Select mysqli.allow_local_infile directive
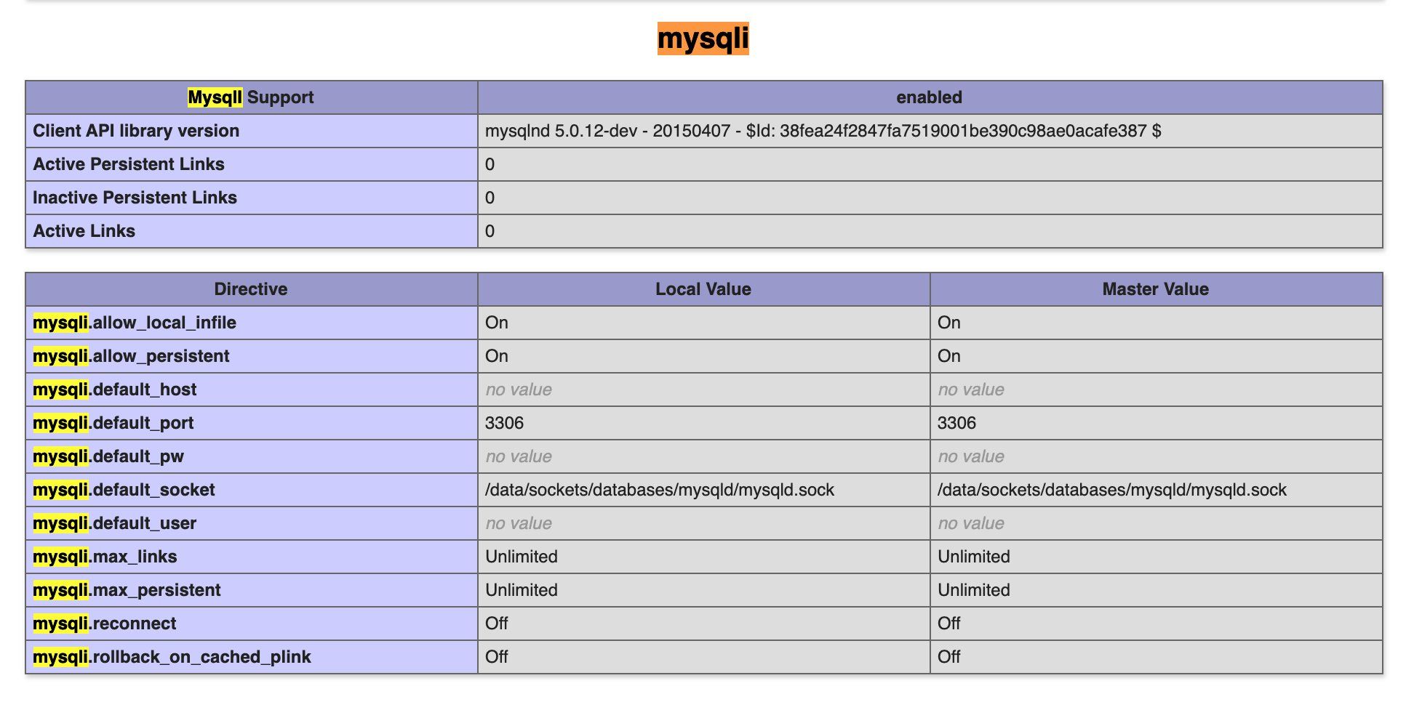Image resolution: width=1414 pixels, height=702 pixels. point(135,323)
